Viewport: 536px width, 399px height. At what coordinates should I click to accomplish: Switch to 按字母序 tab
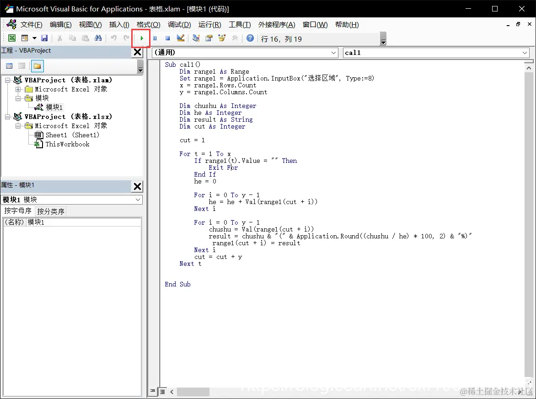click(18, 211)
